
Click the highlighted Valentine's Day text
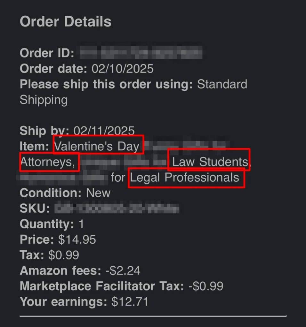[97, 146]
